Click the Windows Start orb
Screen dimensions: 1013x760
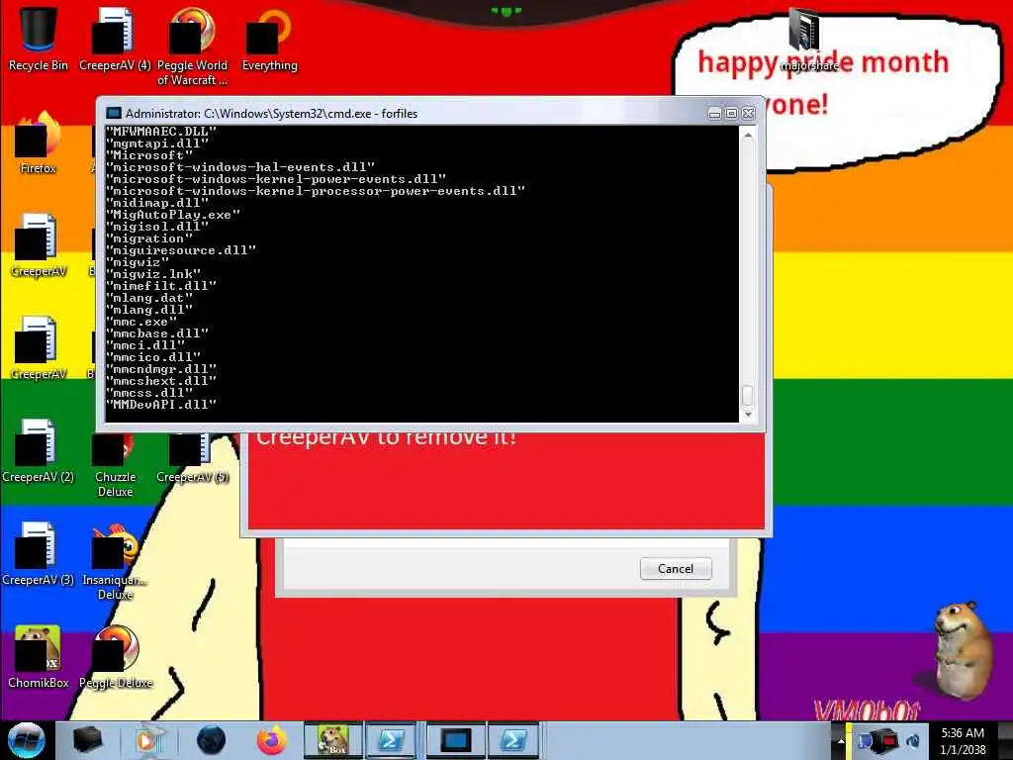pos(26,740)
